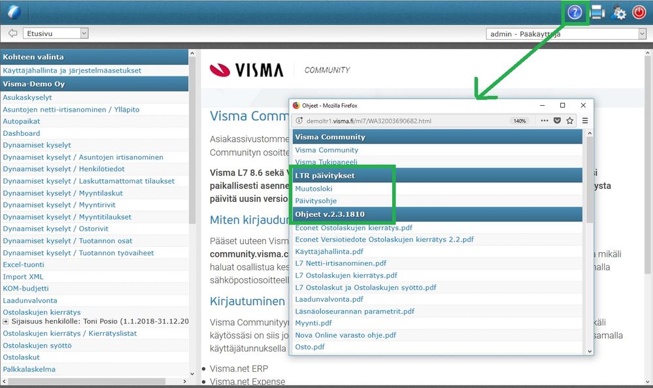The width and height of the screenshot is (653, 388).
Task: Click sidebar vertical scrollbar down arrow
Action: click(192, 374)
